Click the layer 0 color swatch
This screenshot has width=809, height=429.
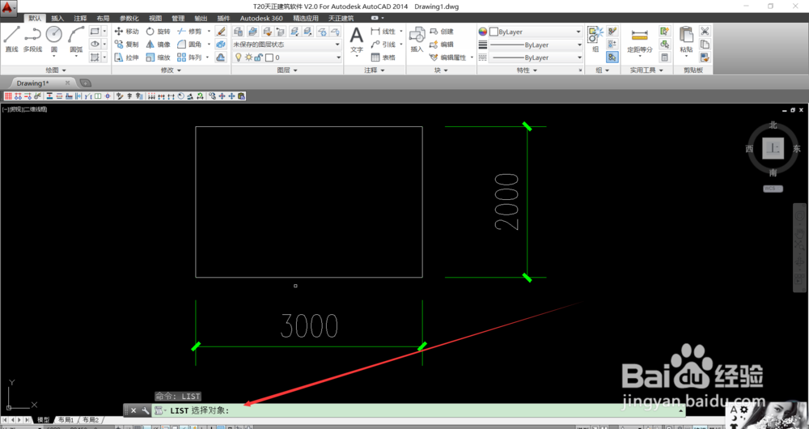[269, 57]
